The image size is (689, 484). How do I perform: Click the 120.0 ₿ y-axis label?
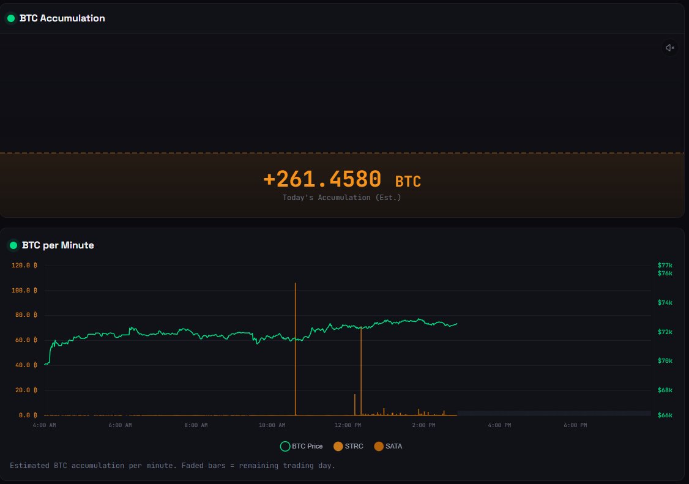click(24, 266)
